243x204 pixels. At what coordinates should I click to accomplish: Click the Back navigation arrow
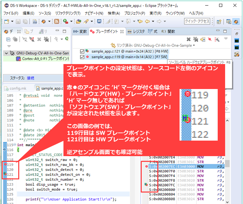point(147,21)
